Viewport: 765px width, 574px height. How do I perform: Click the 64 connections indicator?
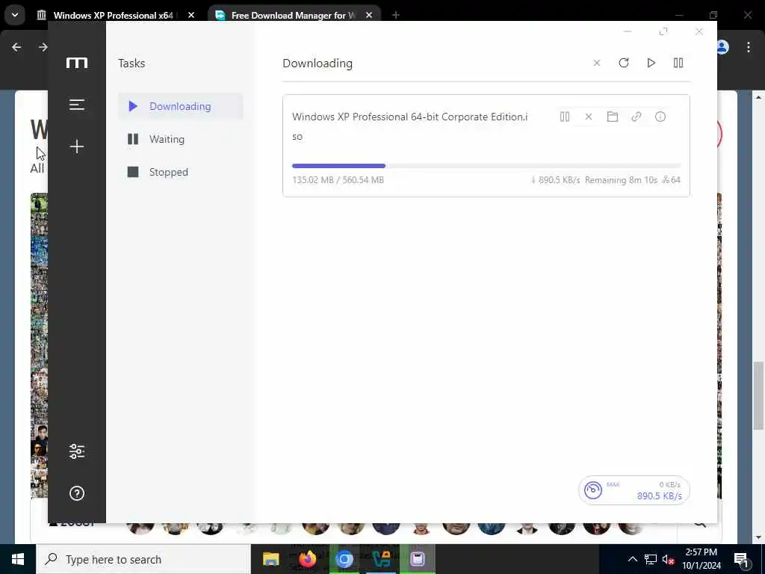(x=672, y=179)
